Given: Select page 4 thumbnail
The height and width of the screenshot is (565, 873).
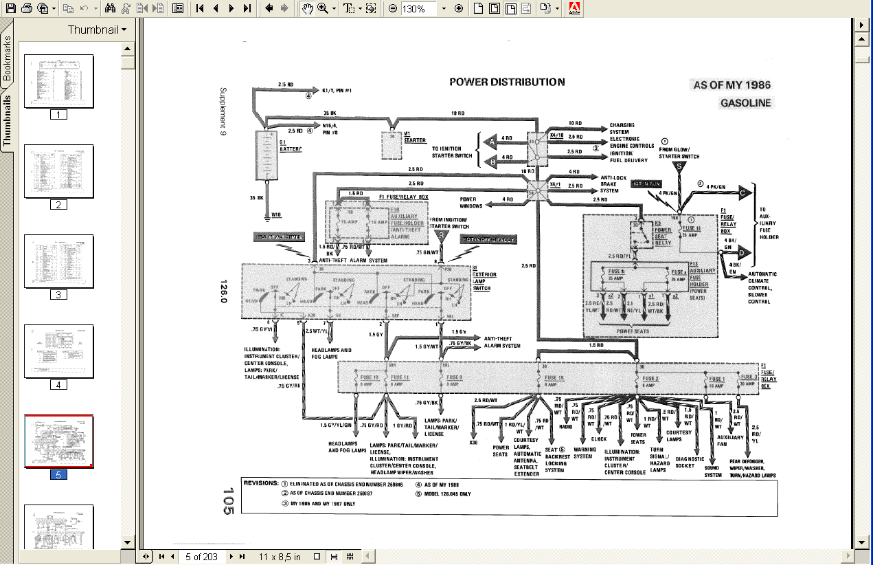Looking at the screenshot, I should tap(59, 351).
